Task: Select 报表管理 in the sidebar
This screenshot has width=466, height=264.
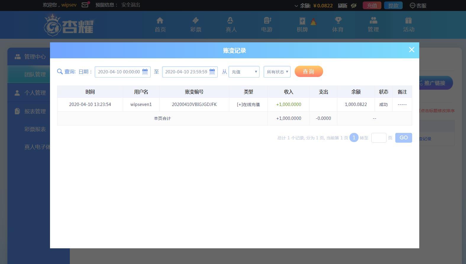Action: [x=35, y=111]
